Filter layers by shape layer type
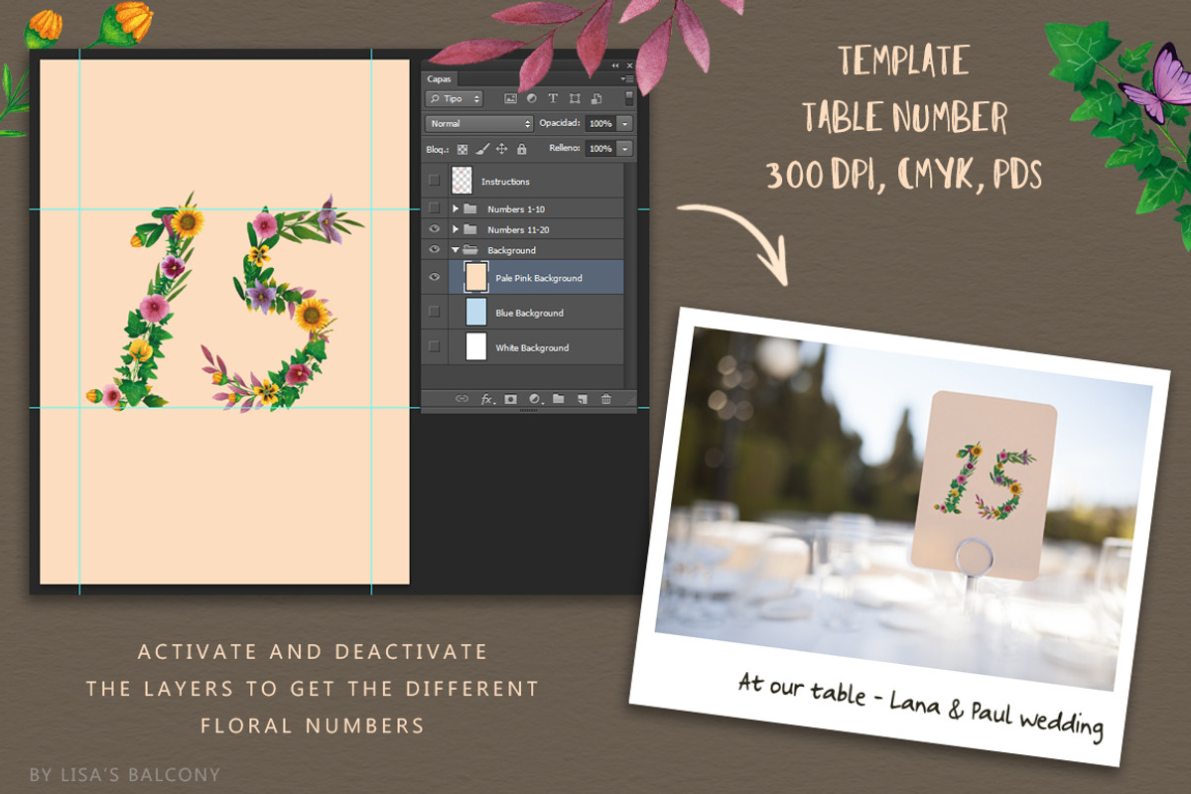1191x794 pixels. [x=575, y=98]
